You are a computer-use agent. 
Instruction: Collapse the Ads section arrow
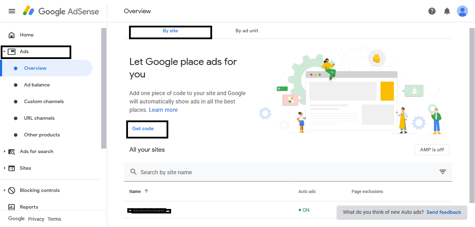pyautogui.click(x=4, y=52)
